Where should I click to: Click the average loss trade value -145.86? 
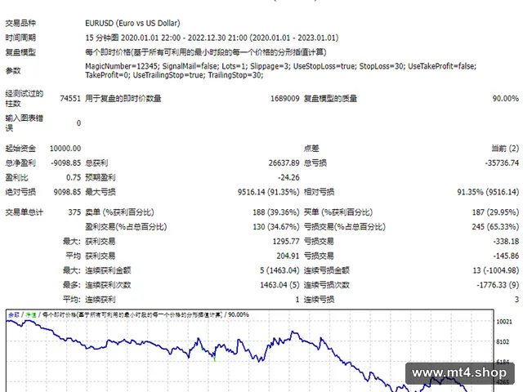506,256
